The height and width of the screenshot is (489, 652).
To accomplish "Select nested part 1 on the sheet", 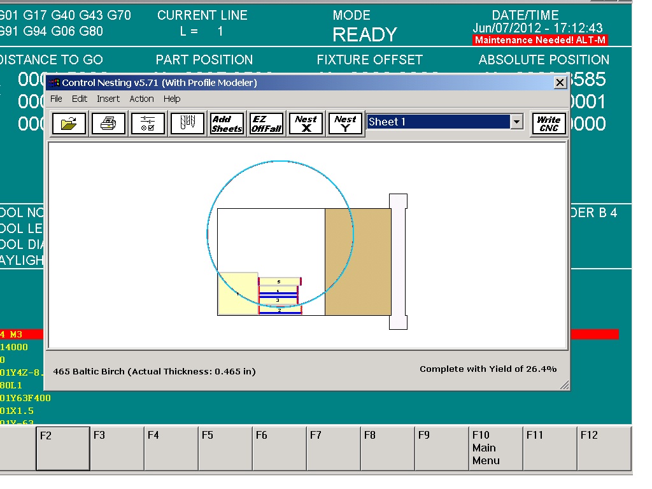I will click(x=237, y=294).
